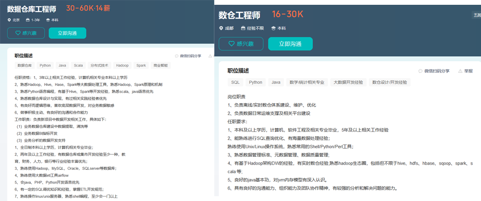481x201 pixels.
Task: Click line starting 5、良好的java基本功
Action: tap(277, 180)
